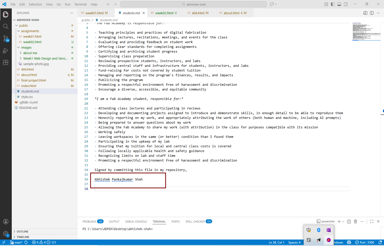This screenshot has width=384, height=246.
Task: Click the Explorer files icon
Action: (6, 14)
